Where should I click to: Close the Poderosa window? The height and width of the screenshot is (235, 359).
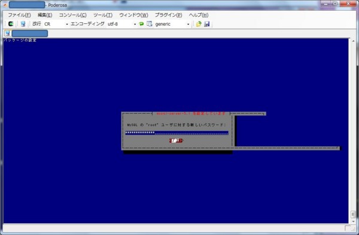(x=348, y=4)
